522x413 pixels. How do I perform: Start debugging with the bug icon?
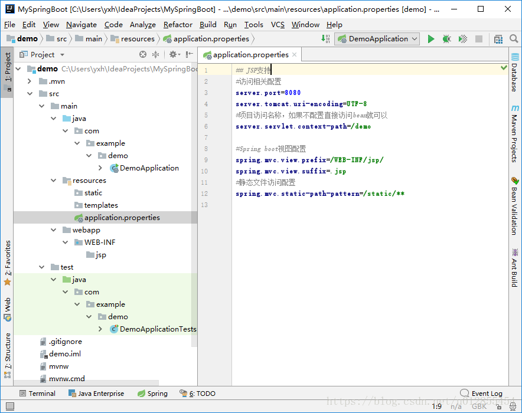click(x=446, y=39)
